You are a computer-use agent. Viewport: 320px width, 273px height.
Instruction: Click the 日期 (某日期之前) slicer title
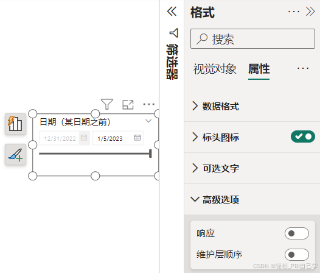coord(75,122)
